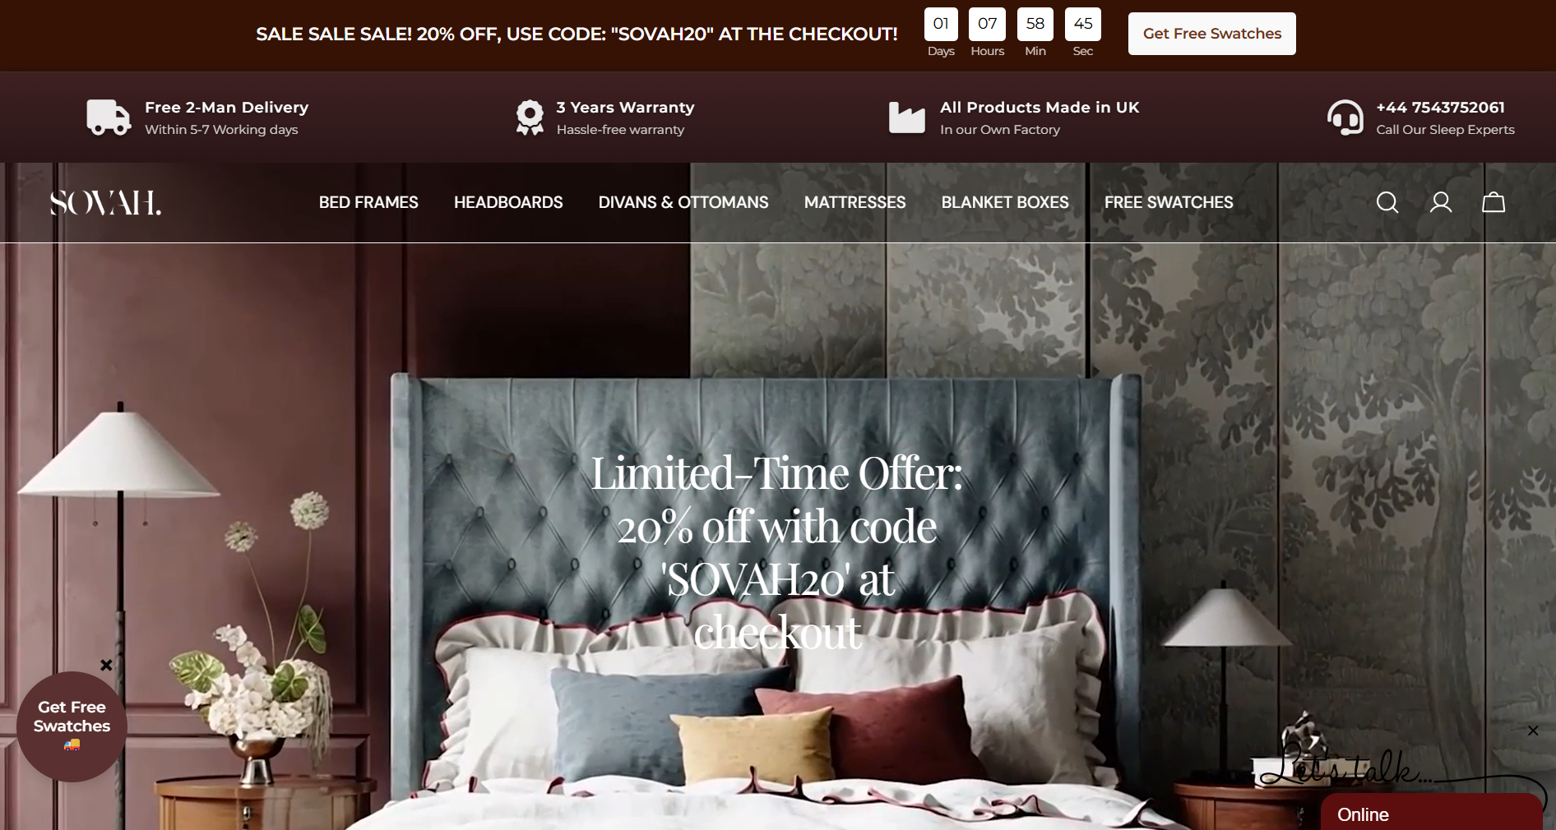This screenshot has width=1556, height=830.
Task: Click the round Get Free Swatches bubble
Action: click(72, 726)
